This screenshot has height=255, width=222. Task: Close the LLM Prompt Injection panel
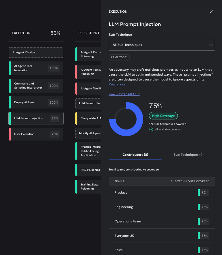click(211, 12)
